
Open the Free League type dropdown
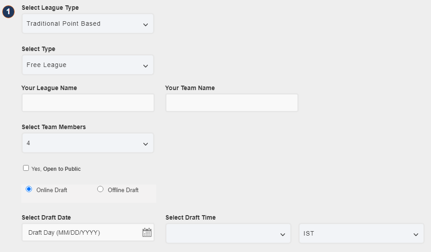coord(88,65)
